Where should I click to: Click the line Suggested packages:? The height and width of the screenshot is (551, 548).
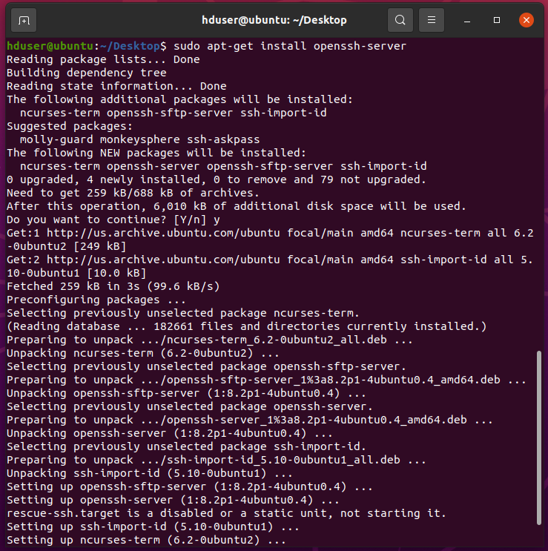pos(70,126)
